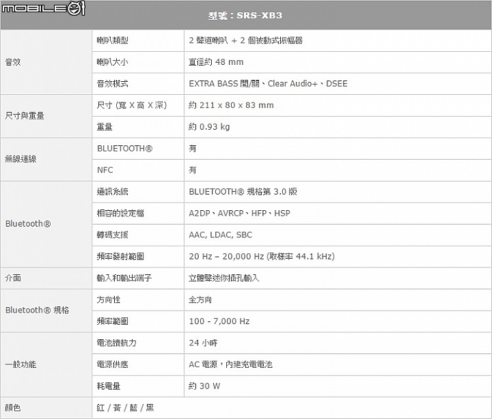Click the 轉碼支援 label
Image resolution: width=492 pixels, height=419 pixels.
click(112, 235)
